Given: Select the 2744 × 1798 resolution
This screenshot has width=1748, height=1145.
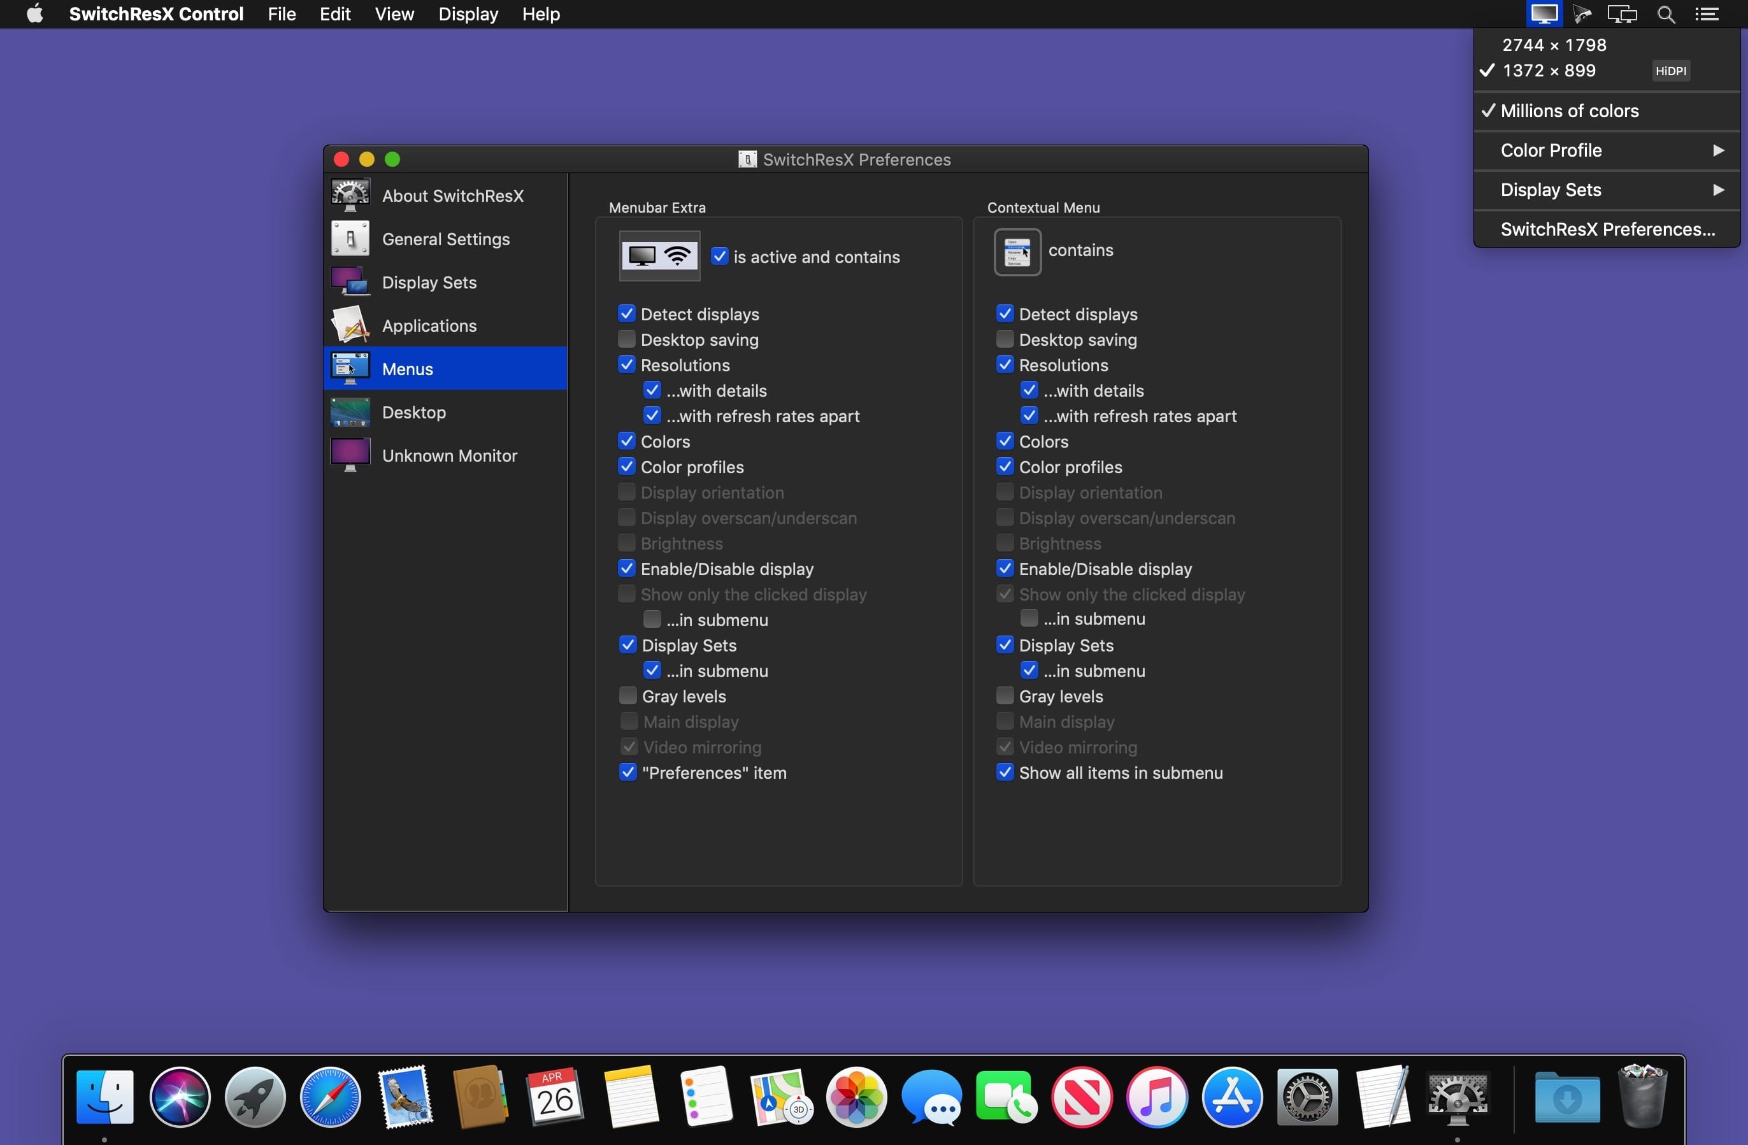Looking at the screenshot, I should pyautogui.click(x=1553, y=45).
